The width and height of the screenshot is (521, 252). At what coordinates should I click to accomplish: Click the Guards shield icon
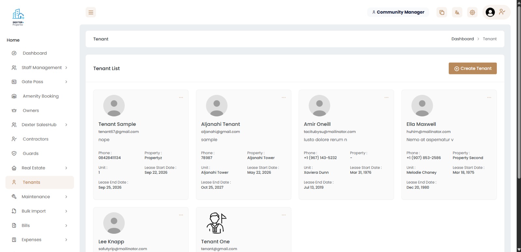click(x=14, y=154)
